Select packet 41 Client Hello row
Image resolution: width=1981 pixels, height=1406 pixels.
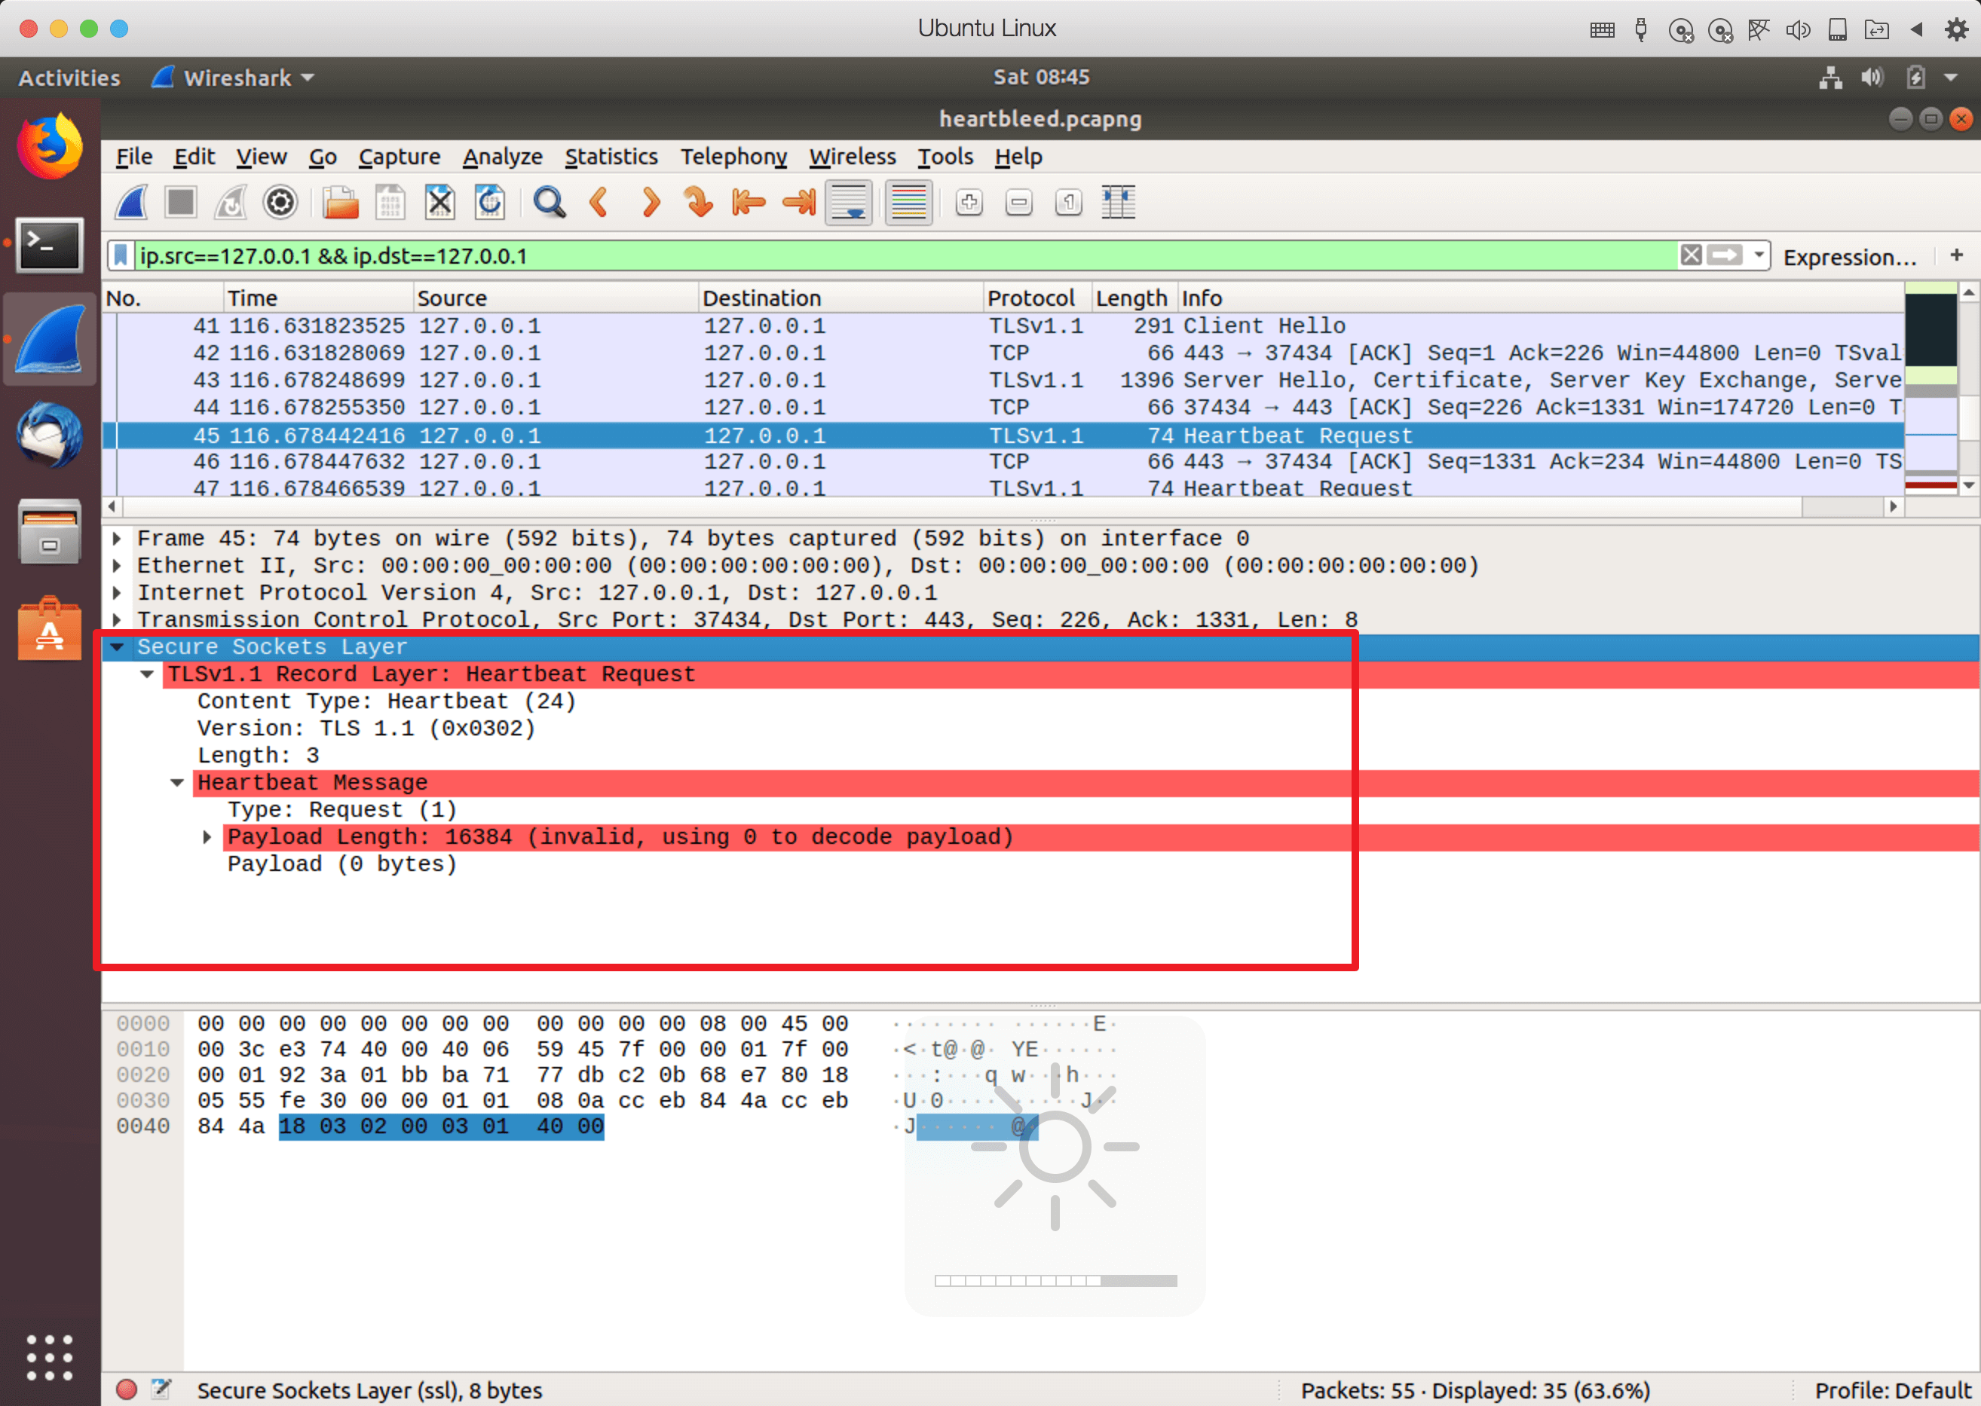coord(1003,326)
